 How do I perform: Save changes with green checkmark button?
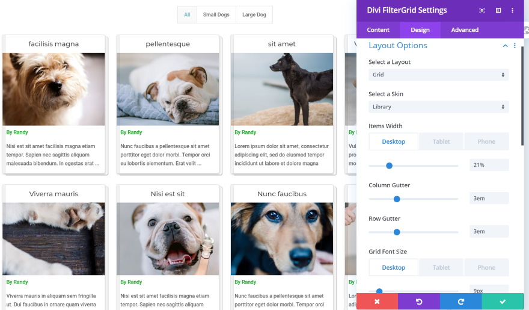(x=503, y=302)
